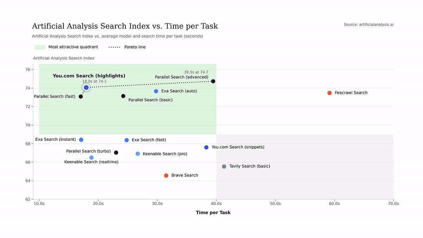Click the Keenable Search (pro) data point
This screenshot has height=238, width=423.
(x=138, y=154)
